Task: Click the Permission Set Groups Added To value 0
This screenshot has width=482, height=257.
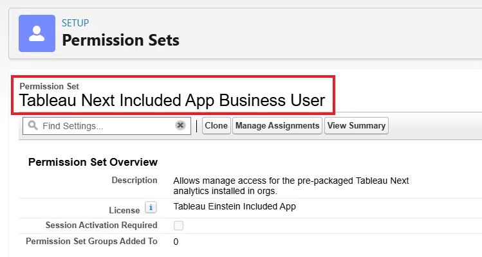Action: pyautogui.click(x=176, y=242)
